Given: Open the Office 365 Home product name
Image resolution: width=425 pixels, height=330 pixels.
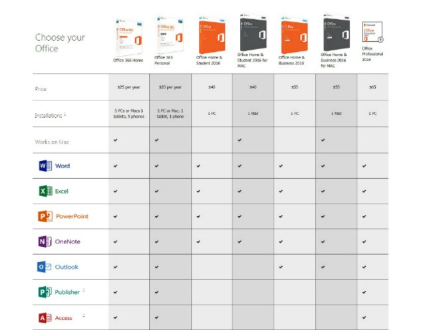Looking at the screenshot, I should [x=128, y=60].
